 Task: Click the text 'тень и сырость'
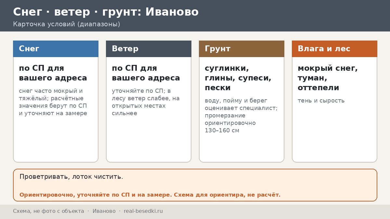click(321, 101)
